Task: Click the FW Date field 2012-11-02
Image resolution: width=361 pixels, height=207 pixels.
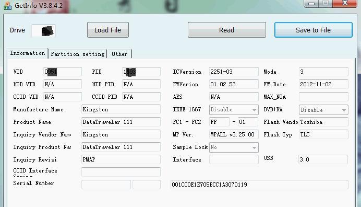Action: 323,84
